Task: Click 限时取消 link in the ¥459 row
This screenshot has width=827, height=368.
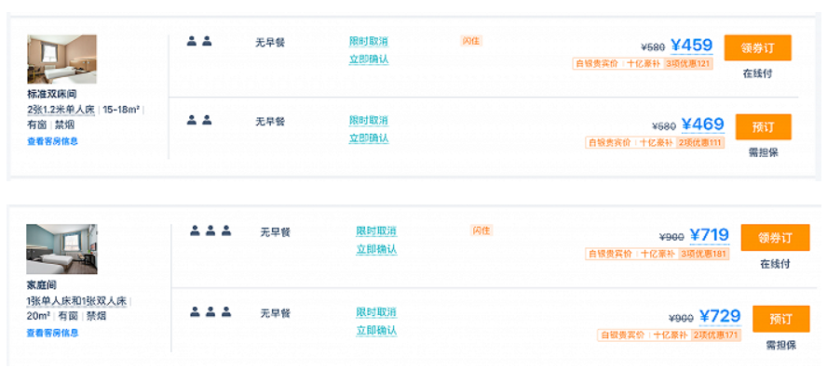Action: point(369,42)
